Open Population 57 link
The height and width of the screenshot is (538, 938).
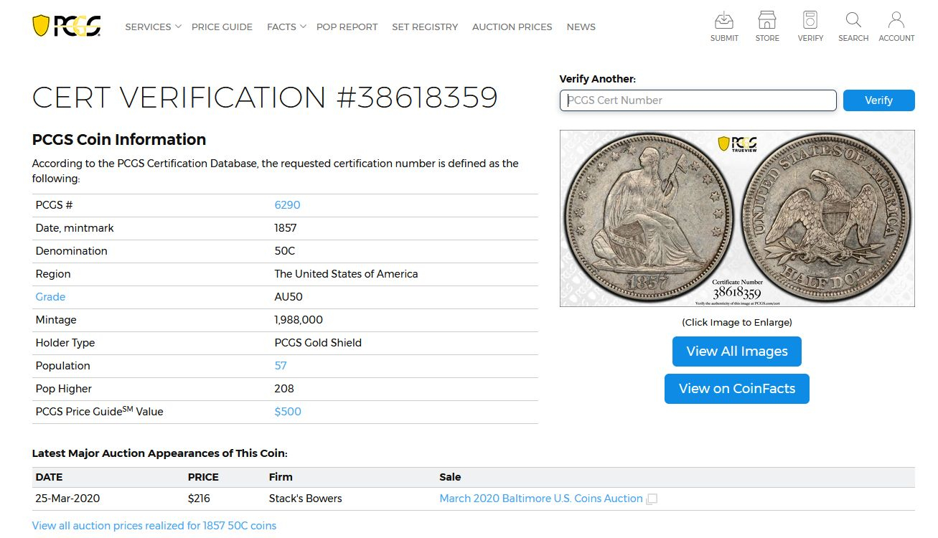[x=281, y=366]
